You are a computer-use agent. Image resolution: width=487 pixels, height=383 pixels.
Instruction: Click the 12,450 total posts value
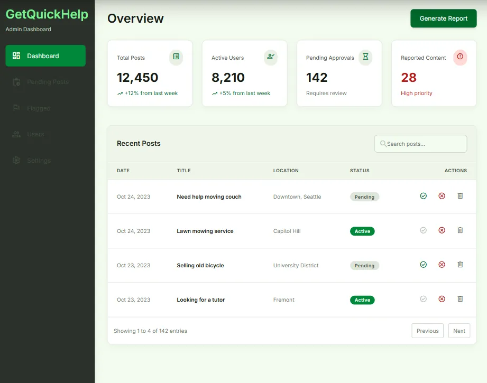pyautogui.click(x=137, y=78)
